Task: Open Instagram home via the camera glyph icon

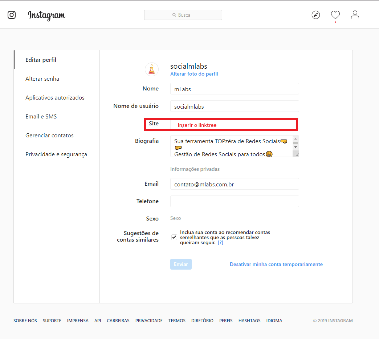Action: (x=12, y=15)
